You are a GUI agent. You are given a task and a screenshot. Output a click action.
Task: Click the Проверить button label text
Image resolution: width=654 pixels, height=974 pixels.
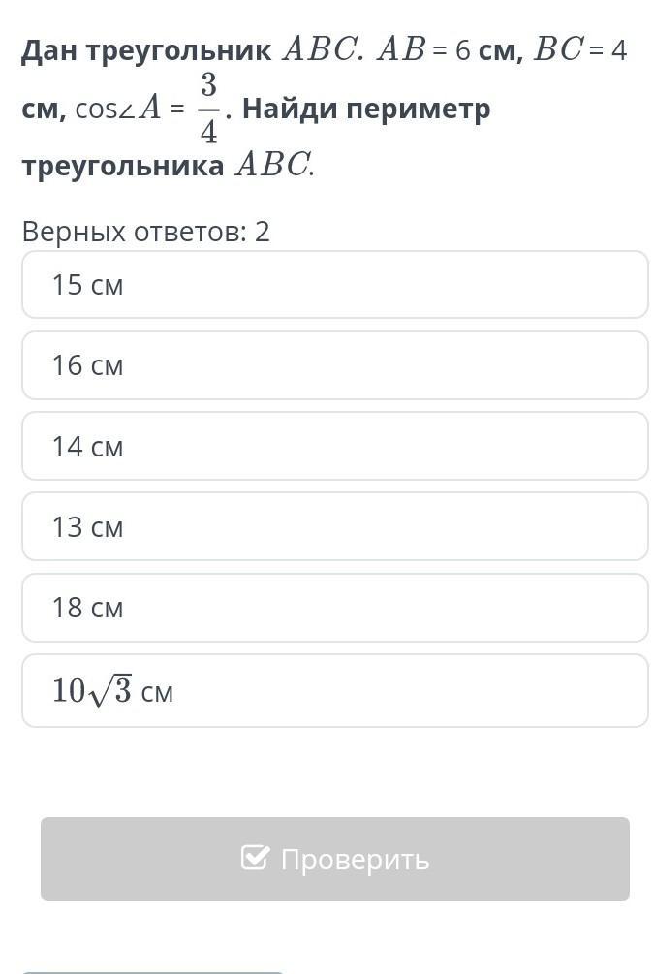coord(355,860)
